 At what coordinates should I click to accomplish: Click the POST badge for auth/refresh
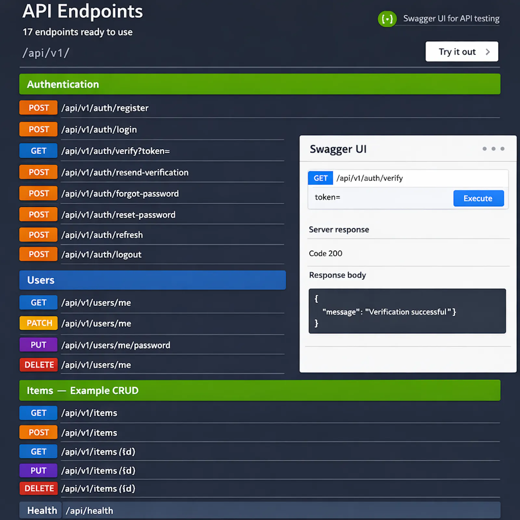point(38,235)
